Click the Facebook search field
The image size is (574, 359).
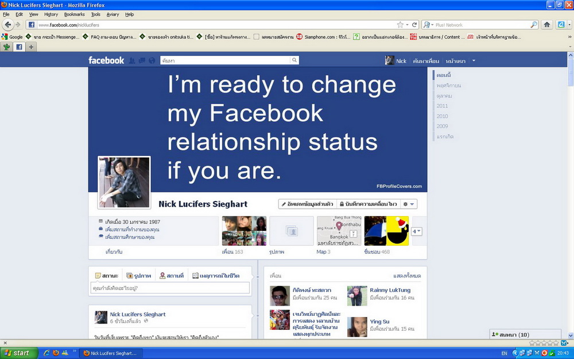pos(225,60)
